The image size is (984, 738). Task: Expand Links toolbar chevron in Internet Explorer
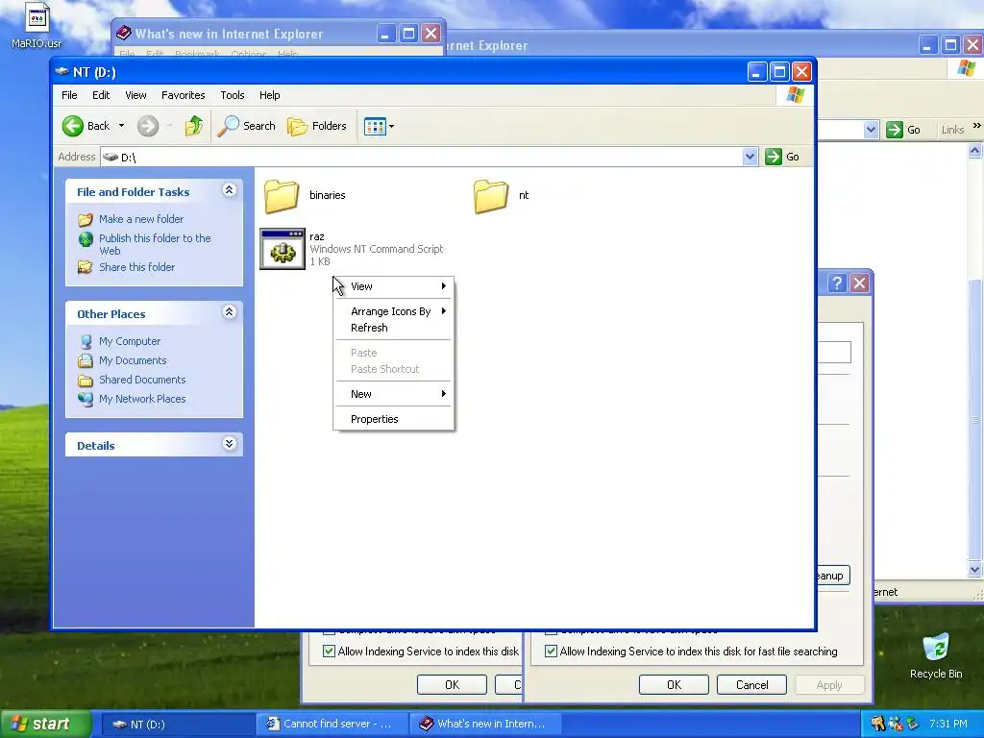pos(976,126)
